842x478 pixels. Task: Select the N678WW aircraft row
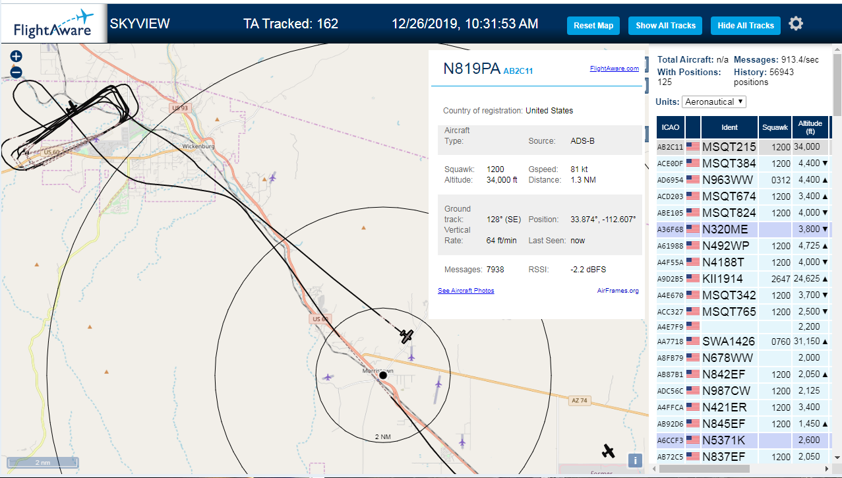coord(743,357)
